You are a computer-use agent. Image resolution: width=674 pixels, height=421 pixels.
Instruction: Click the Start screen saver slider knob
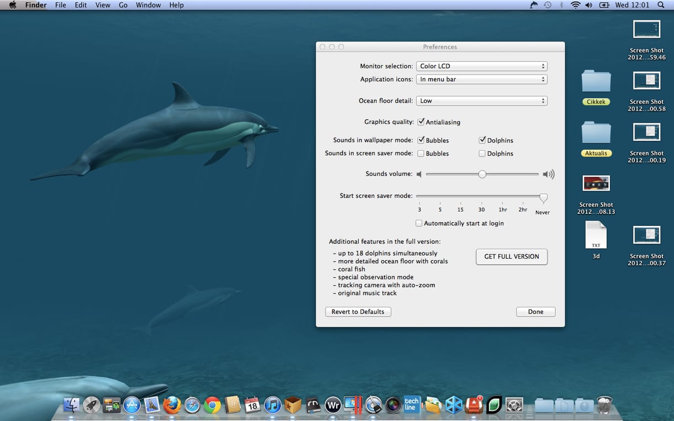tap(544, 198)
